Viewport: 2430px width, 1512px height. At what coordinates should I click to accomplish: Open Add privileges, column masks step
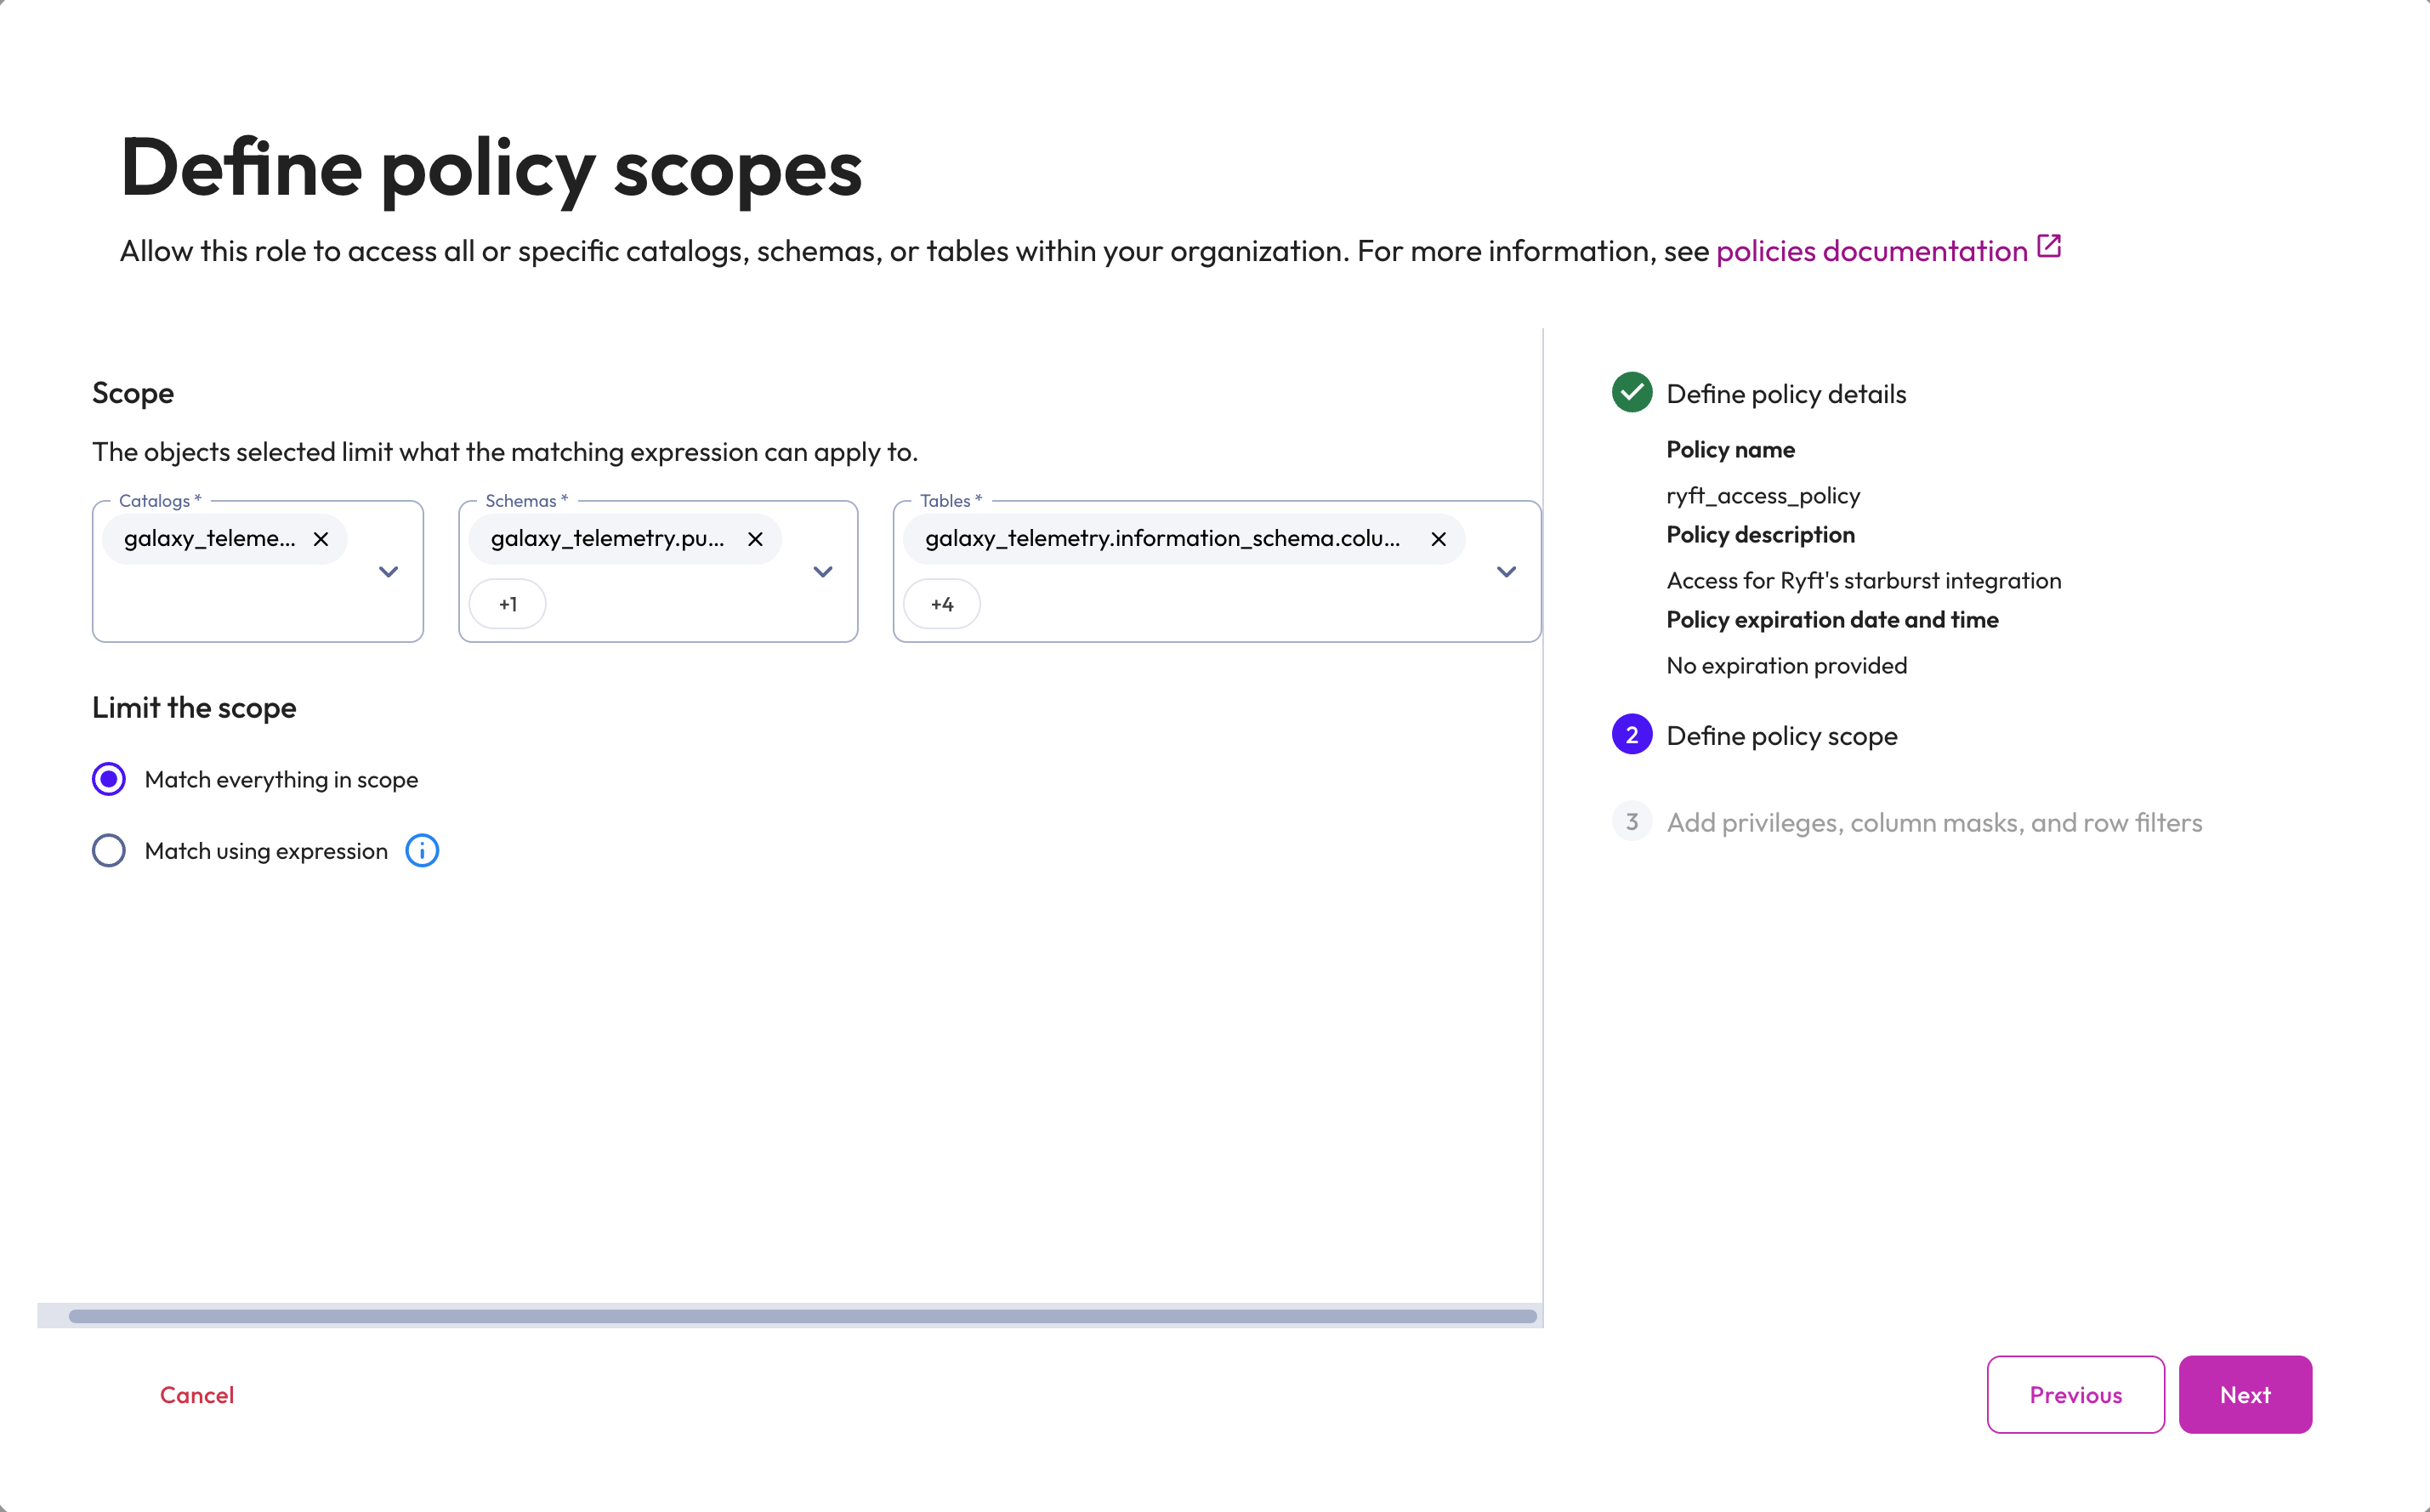tap(1934, 823)
